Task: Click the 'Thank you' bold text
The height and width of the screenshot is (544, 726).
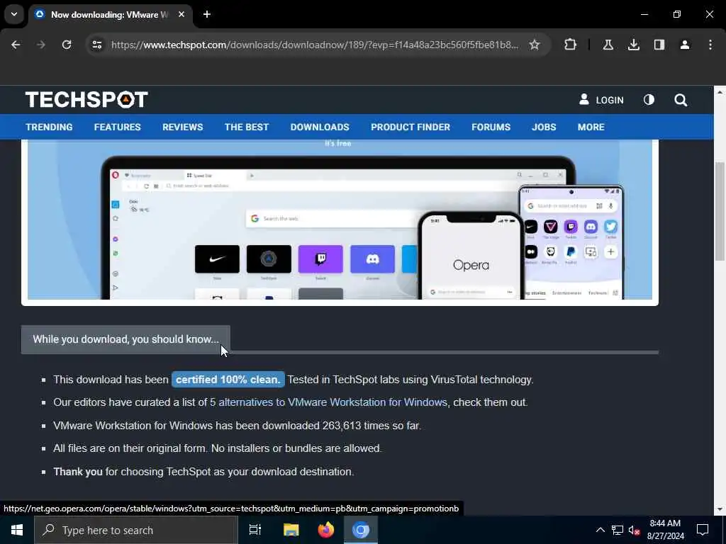Action: 78,472
